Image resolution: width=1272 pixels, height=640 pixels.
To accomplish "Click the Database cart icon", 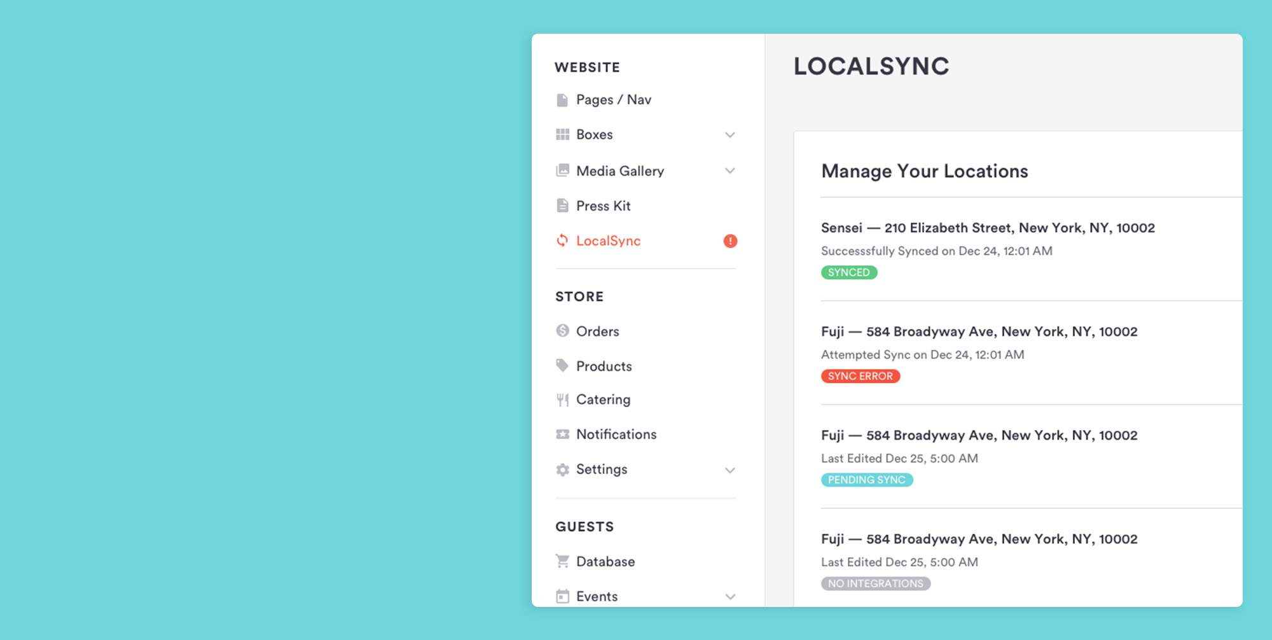I will [562, 561].
